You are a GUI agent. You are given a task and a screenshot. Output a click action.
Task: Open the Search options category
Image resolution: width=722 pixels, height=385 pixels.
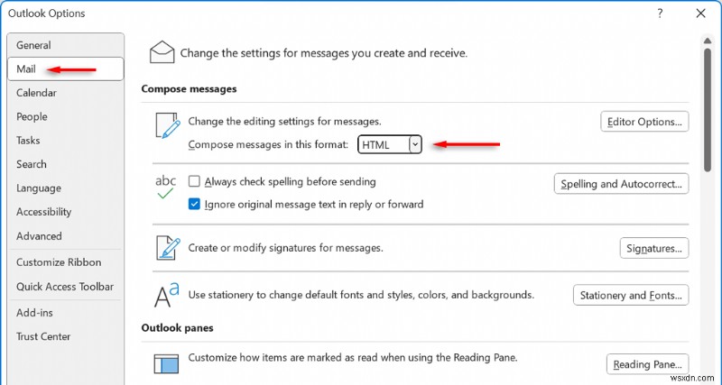[65, 164]
